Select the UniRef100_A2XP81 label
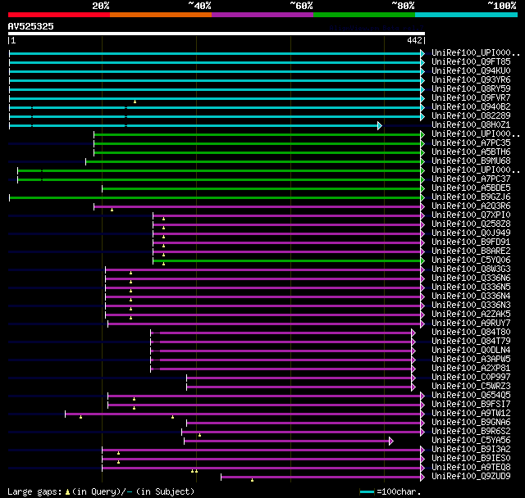The width and height of the screenshot is (525, 498). [471, 369]
